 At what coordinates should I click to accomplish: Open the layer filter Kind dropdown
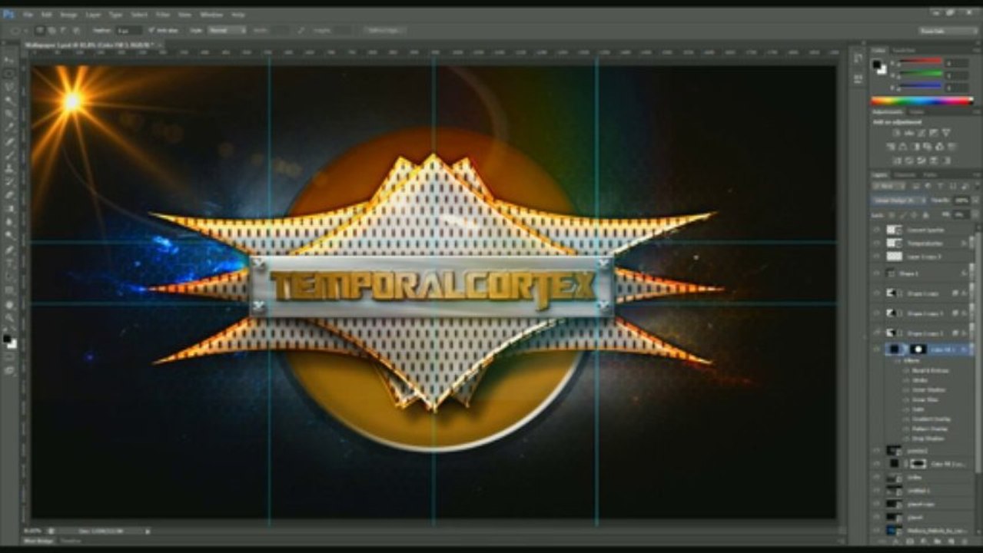coord(888,187)
